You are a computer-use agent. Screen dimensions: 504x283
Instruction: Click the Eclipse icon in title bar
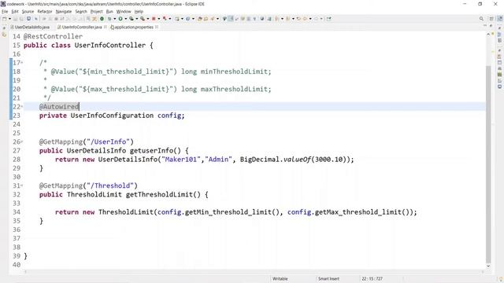point(3,4)
